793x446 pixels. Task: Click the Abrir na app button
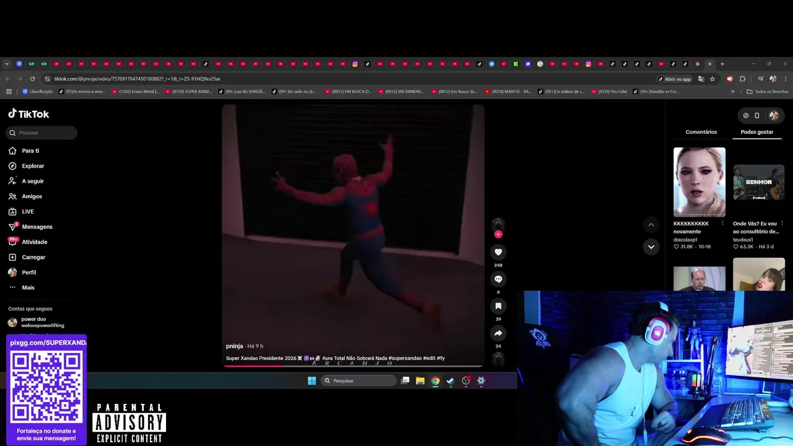[x=674, y=79]
